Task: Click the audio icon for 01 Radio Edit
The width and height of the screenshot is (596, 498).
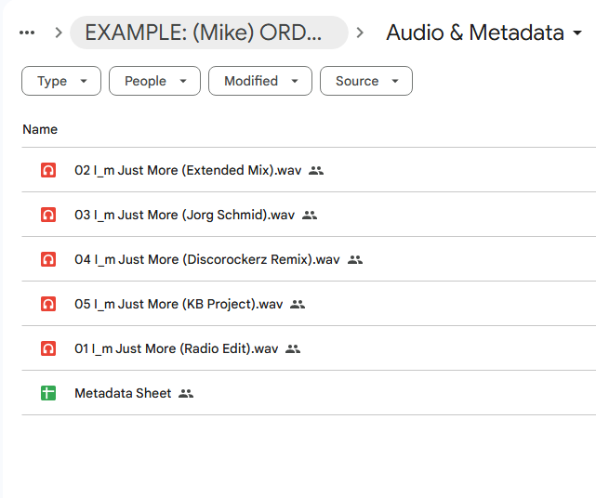Action: point(48,348)
